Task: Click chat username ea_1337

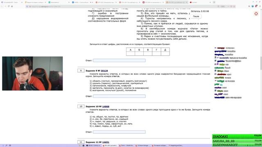Action: (x=219, y=94)
